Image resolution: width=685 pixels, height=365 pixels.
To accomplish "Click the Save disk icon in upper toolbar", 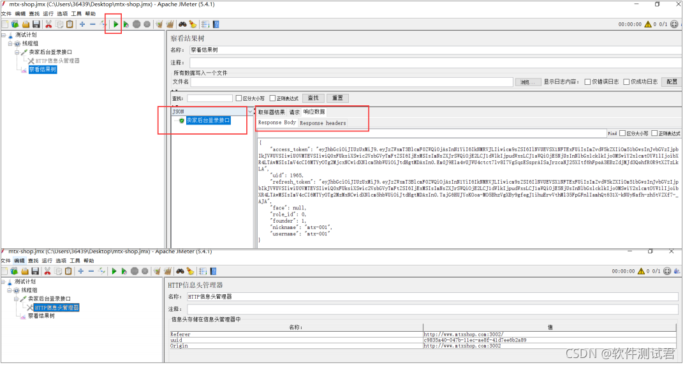I will (36, 24).
